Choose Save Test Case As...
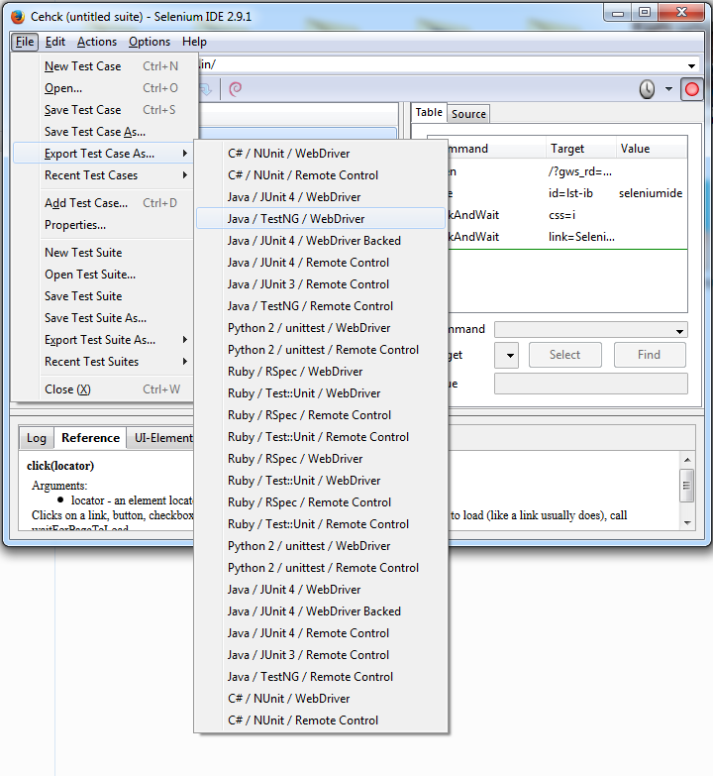Screen dimensions: 713x776 pos(104,132)
